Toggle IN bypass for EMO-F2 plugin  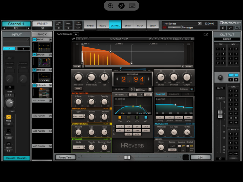click(x=34, y=40)
